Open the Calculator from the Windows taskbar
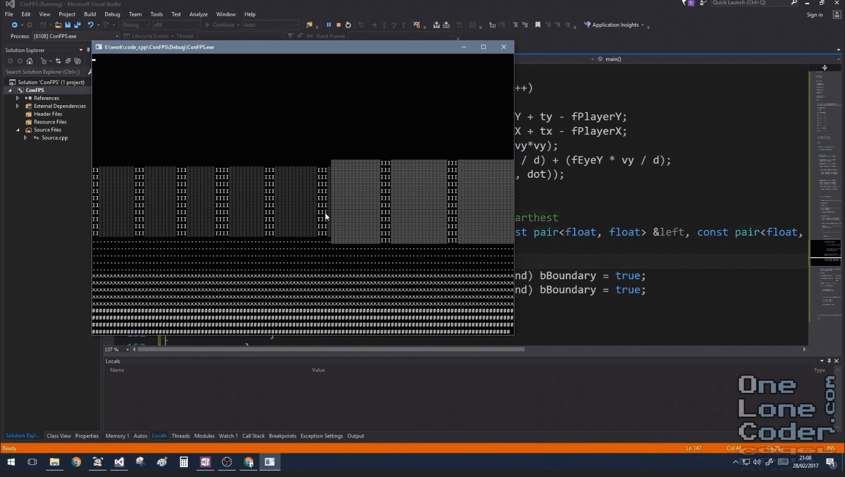This screenshot has height=477, width=845. pyautogui.click(x=184, y=462)
